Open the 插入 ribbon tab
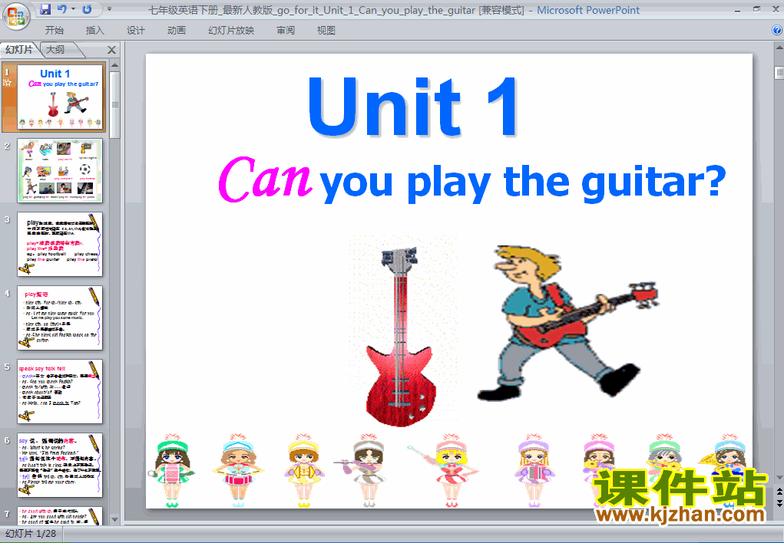Image resolution: width=784 pixels, height=543 pixels. (x=95, y=31)
